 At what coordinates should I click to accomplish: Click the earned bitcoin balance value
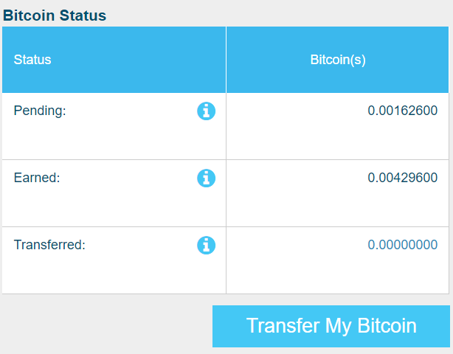(x=402, y=177)
